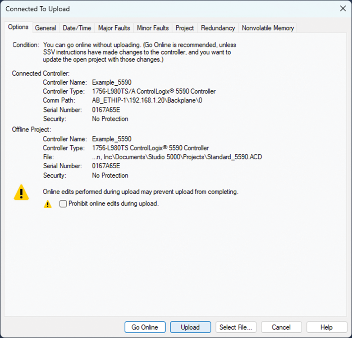This screenshot has width=352, height=338.
Task: Open Help for this dialog
Action: pyautogui.click(x=327, y=327)
